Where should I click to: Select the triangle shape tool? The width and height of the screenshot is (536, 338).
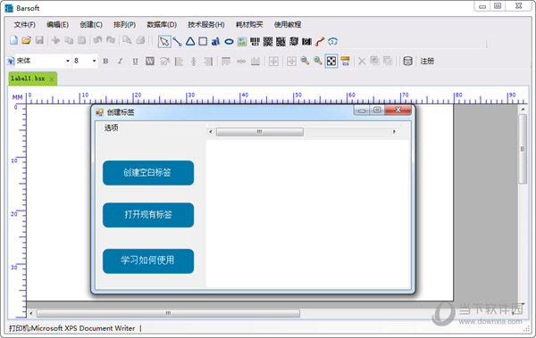190,42
